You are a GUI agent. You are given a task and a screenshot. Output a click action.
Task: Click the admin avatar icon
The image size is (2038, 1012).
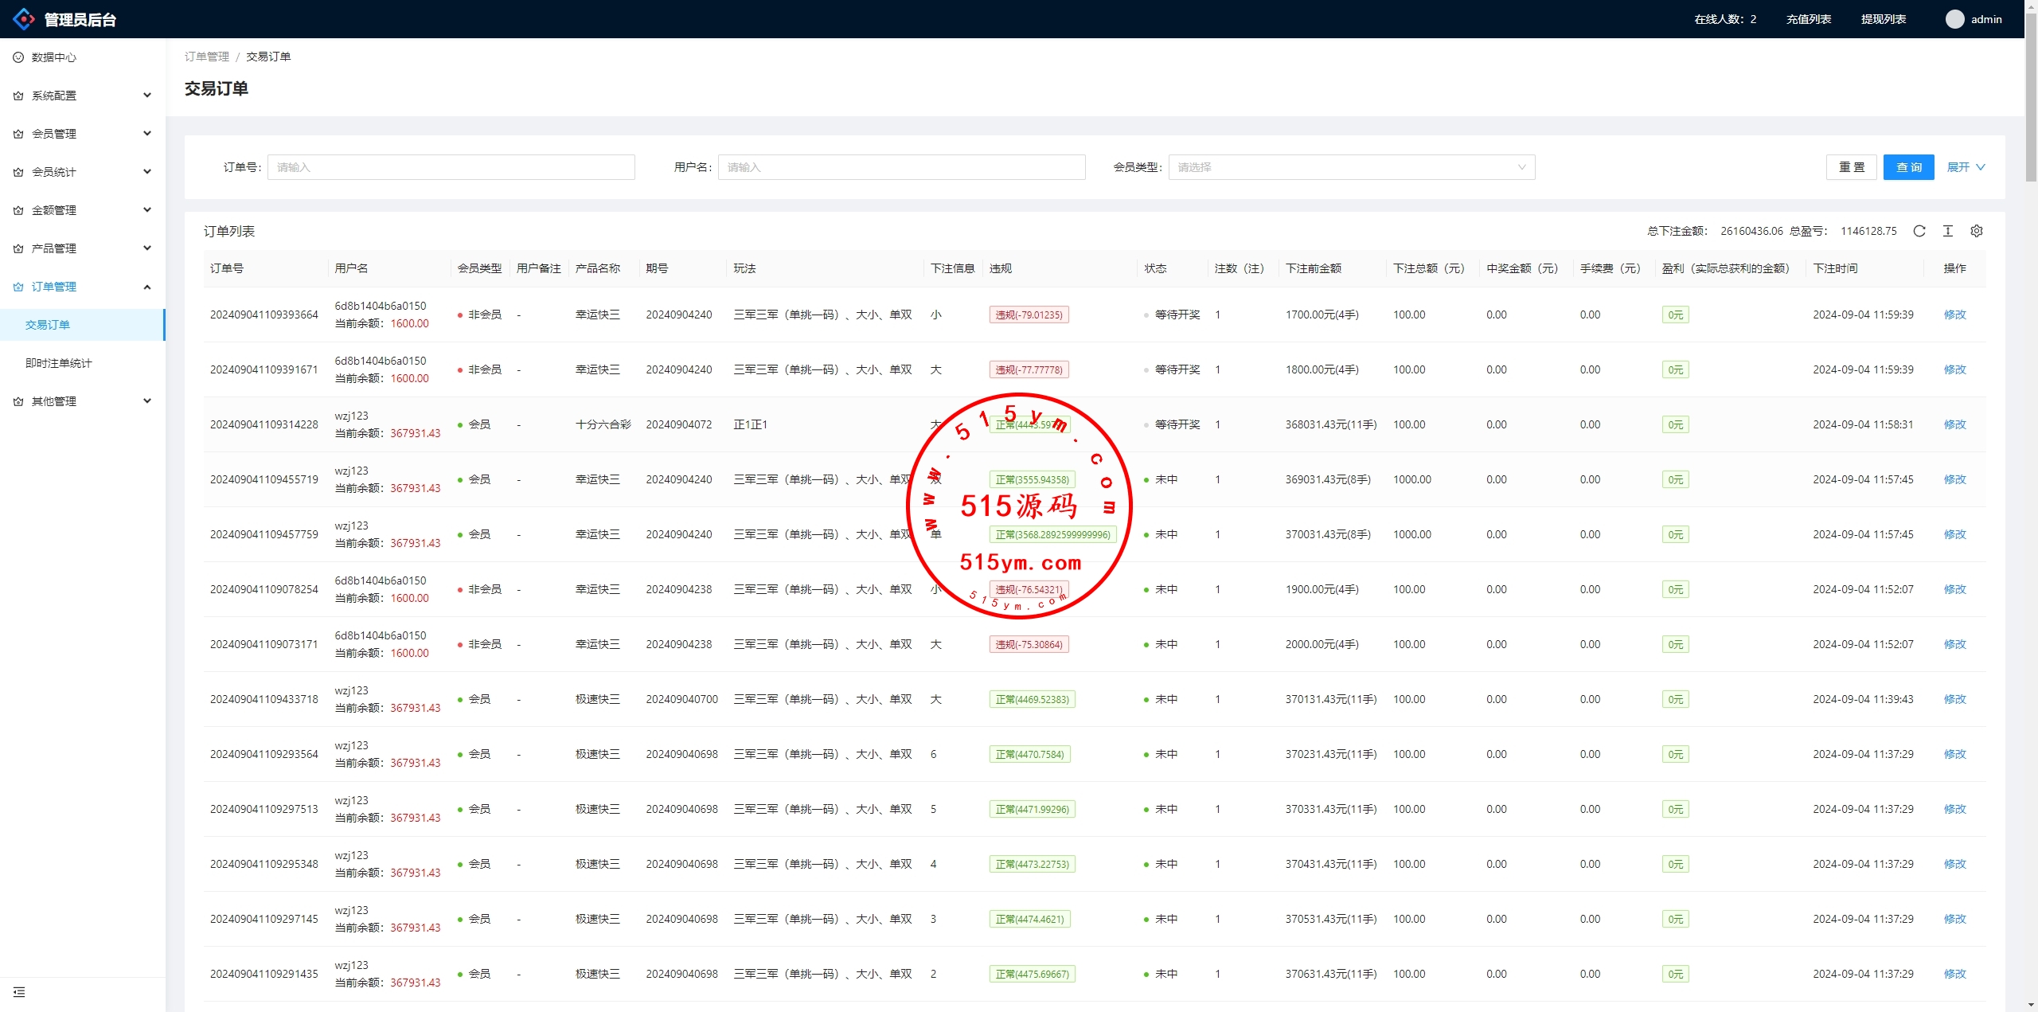pyautogui.click(x=1954, y=19)
